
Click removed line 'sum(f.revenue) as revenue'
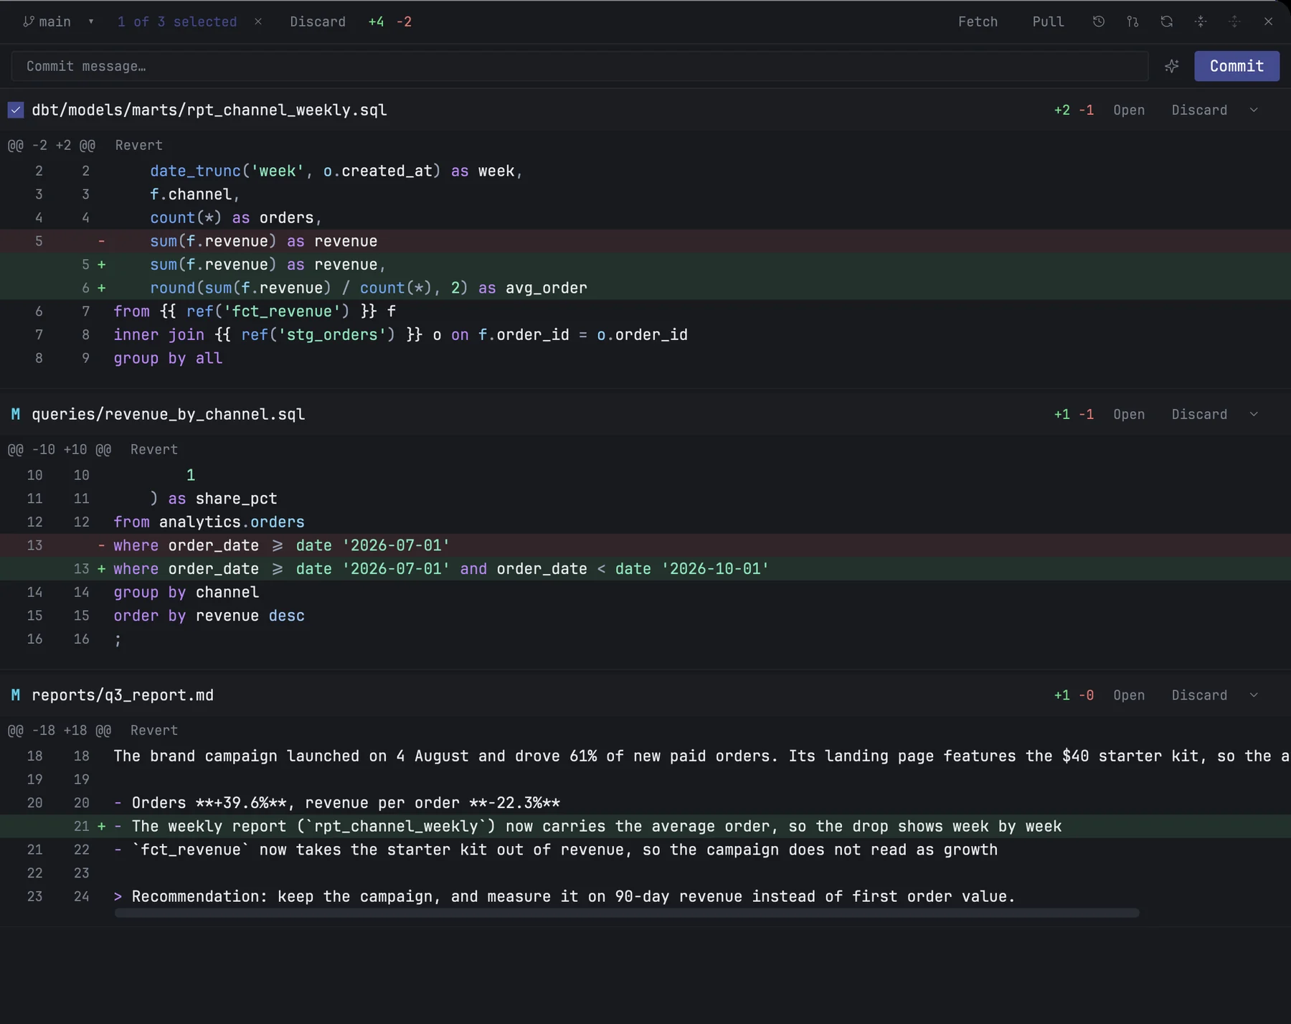tap(645, 241)
